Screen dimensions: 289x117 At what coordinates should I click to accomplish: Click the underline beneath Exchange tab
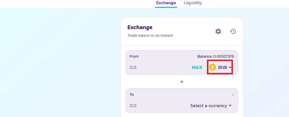(166, 7)
